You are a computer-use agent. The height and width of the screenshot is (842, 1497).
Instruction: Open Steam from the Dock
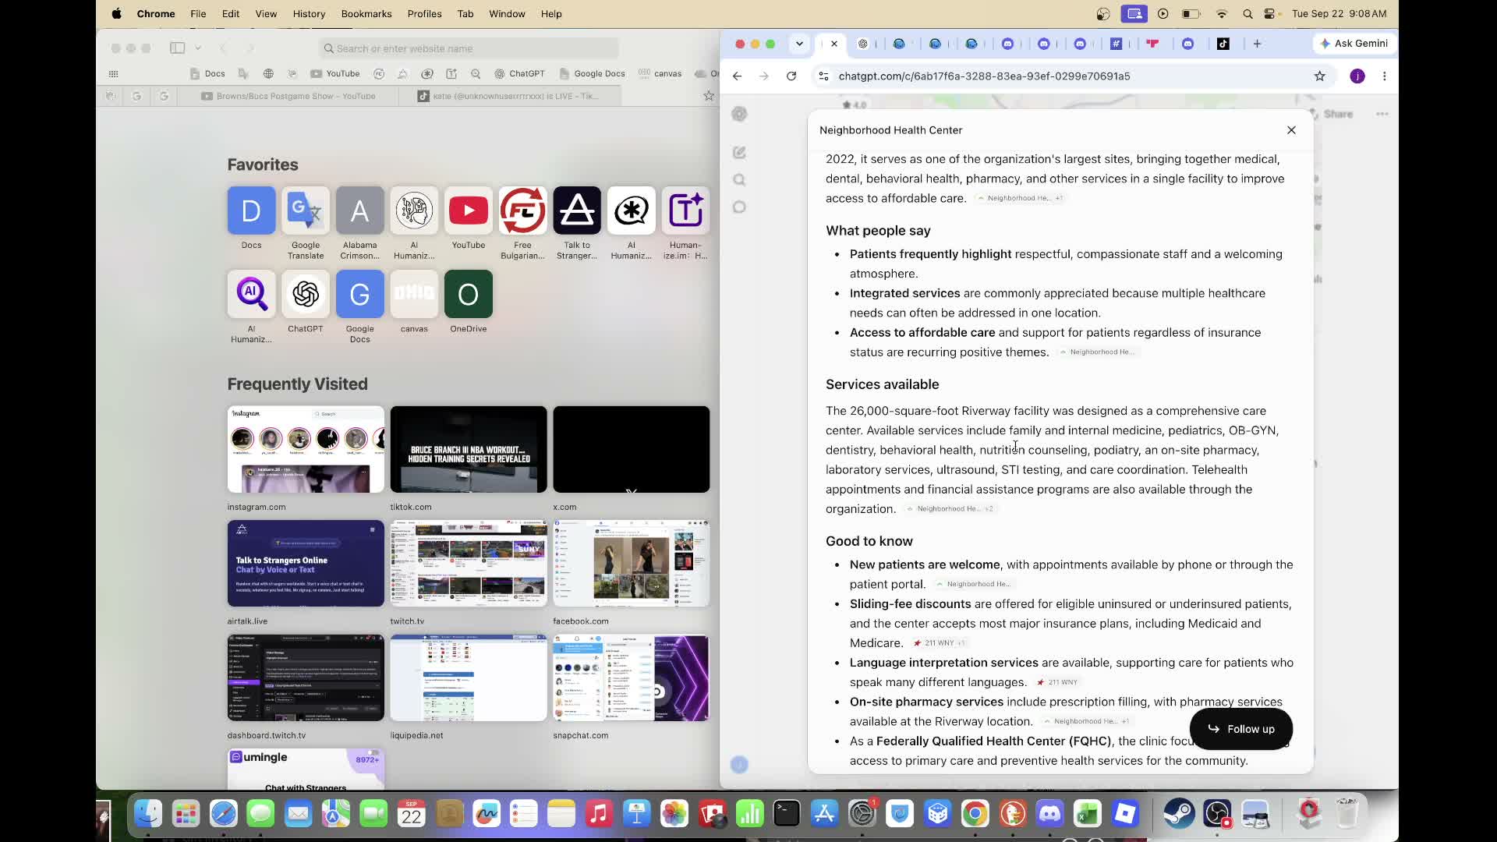point(1179,814)
